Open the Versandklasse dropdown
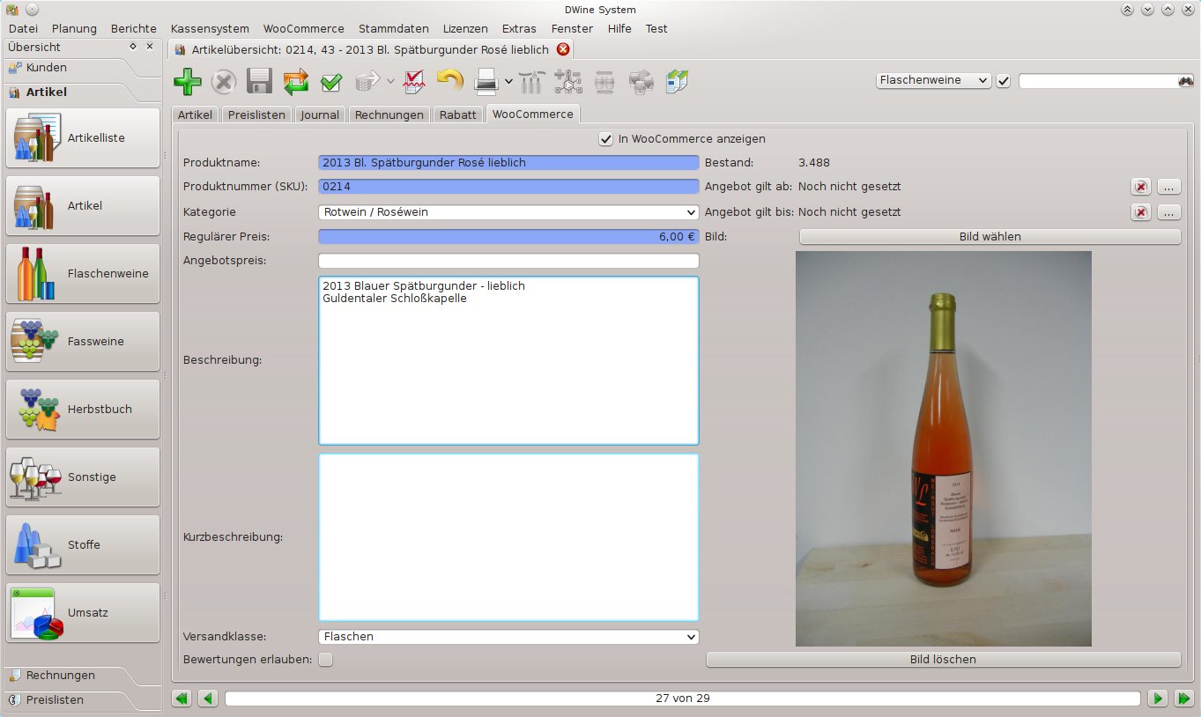 (x=508, y=637)
